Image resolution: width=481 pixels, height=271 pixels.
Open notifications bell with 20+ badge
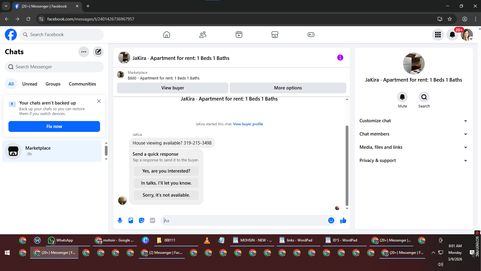[452, 35]
